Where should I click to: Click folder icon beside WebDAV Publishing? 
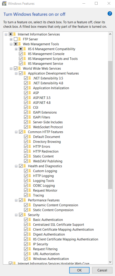[x=30, y=161]
